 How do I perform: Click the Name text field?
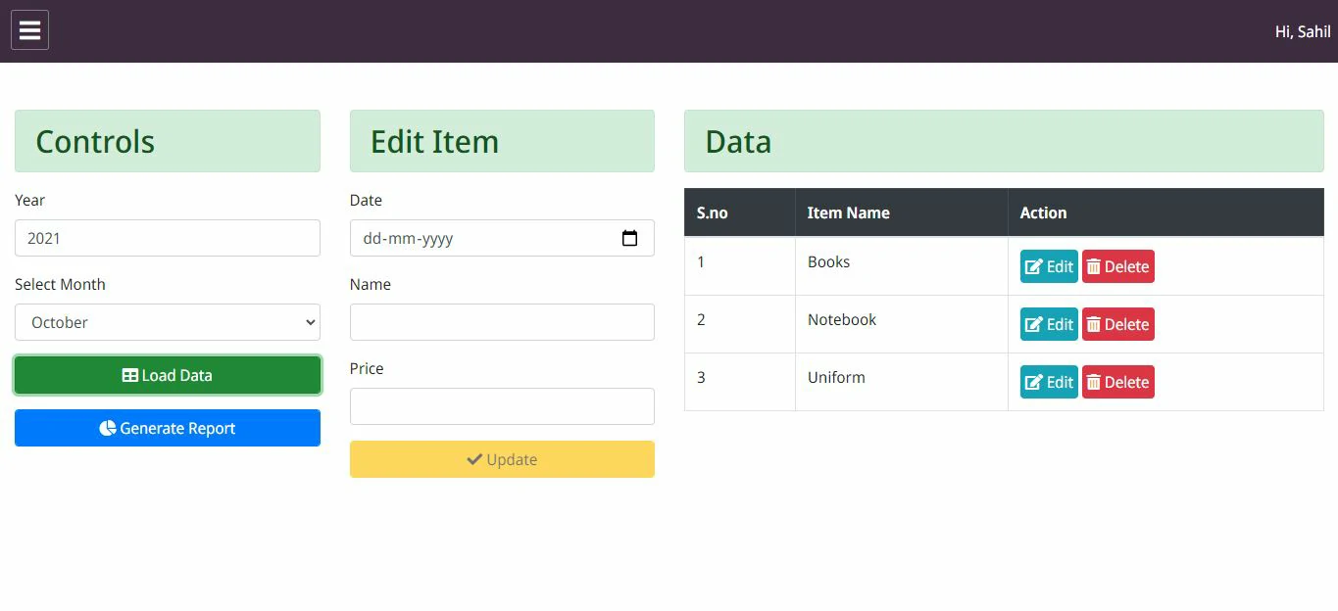(501, 322)
